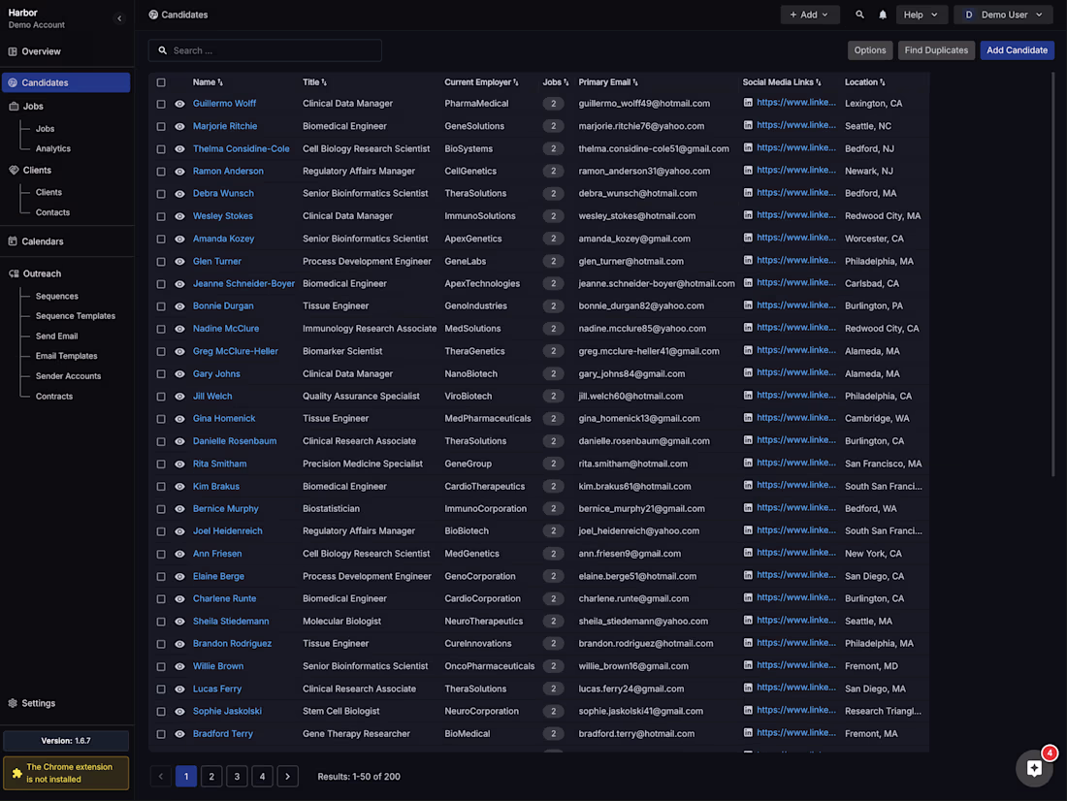The width and height of the screenshot is (1067, 801).
Task: Collapse the sidebar with the chevron icon
Action: [119, 18]
